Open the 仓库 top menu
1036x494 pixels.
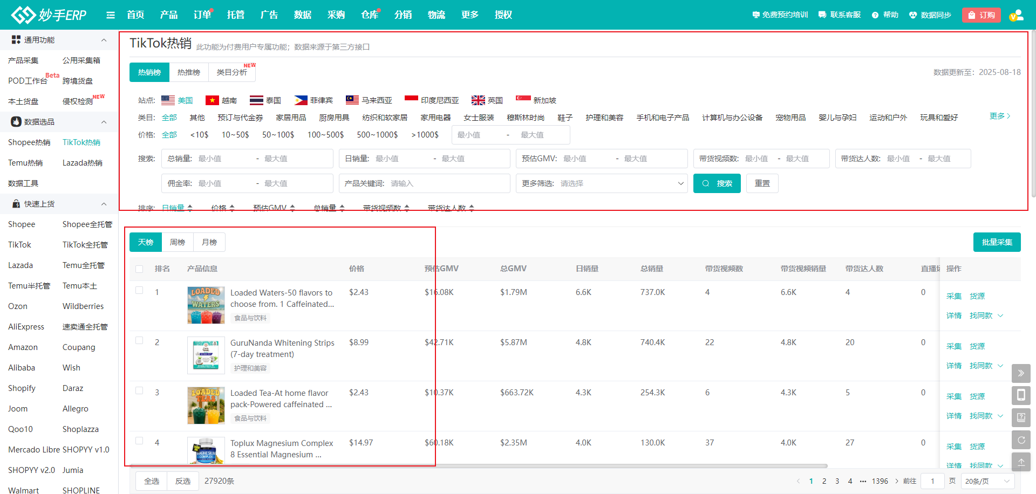[370, 15]
